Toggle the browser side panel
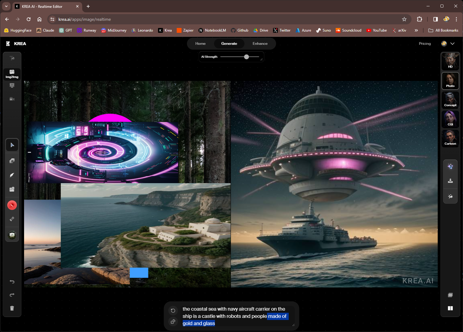This screenshot has width=463, height=332. (x=436, y=19)
